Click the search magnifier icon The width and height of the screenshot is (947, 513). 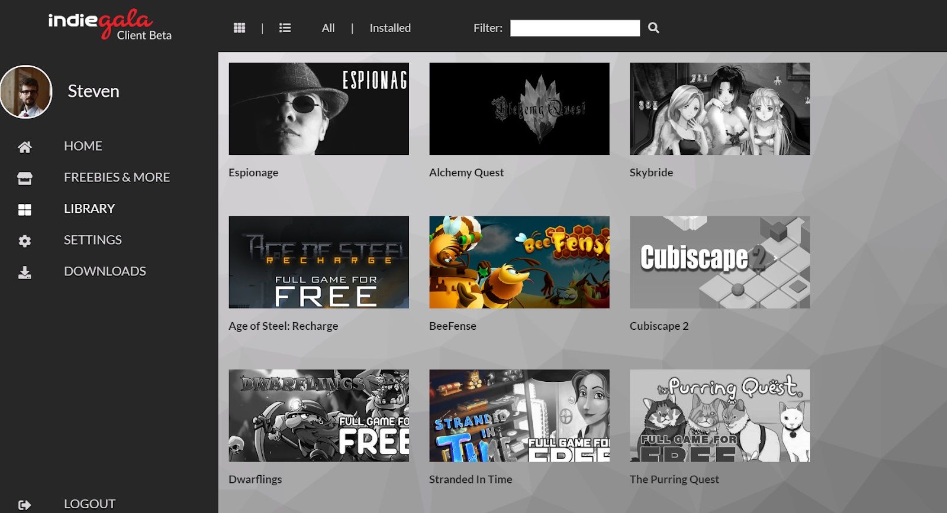(653, 28)
